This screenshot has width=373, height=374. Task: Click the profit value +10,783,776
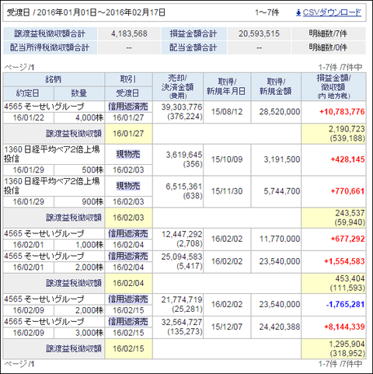[x=342, y=112]
